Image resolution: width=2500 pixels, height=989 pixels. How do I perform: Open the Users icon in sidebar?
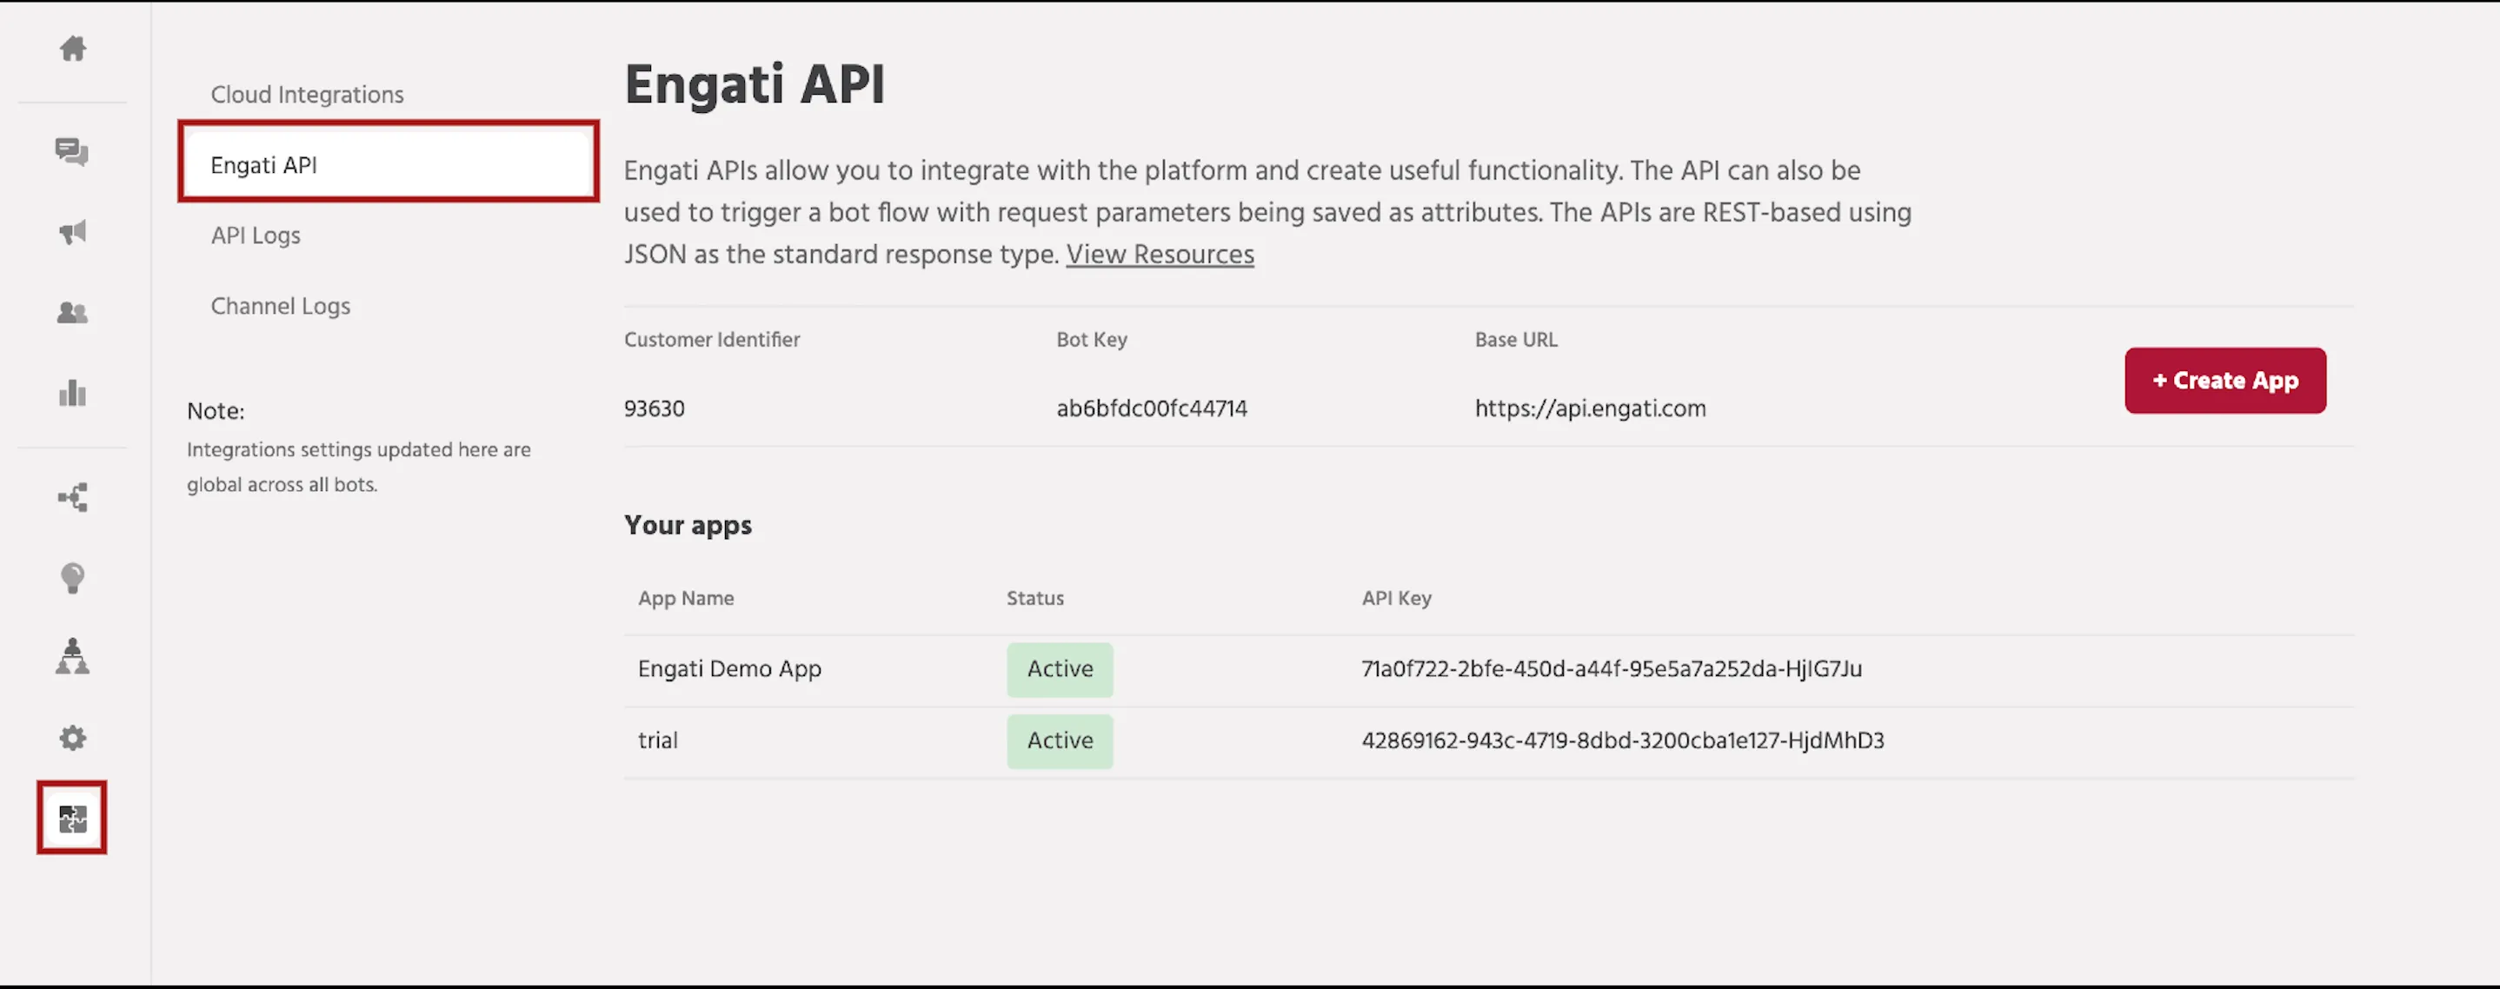point(73,313)
